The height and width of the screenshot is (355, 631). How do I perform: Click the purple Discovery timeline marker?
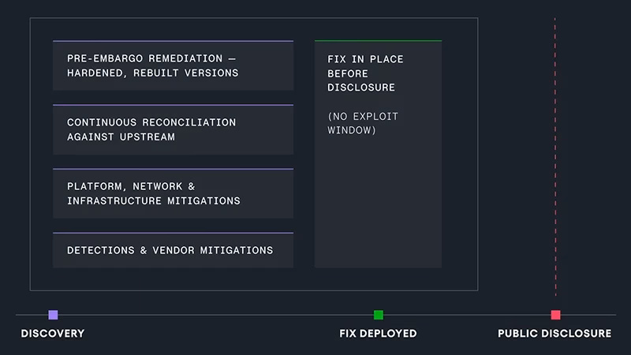[53, 315]
